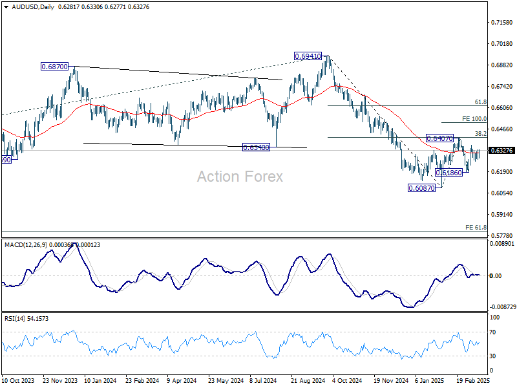Click the 0.60870 low price label

[421, 188]
